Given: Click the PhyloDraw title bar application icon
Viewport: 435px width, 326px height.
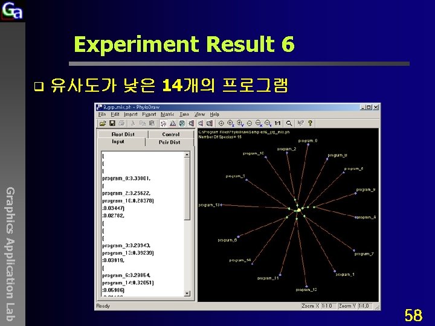Looking at the screenshot, I should click(x=99, y=107).
